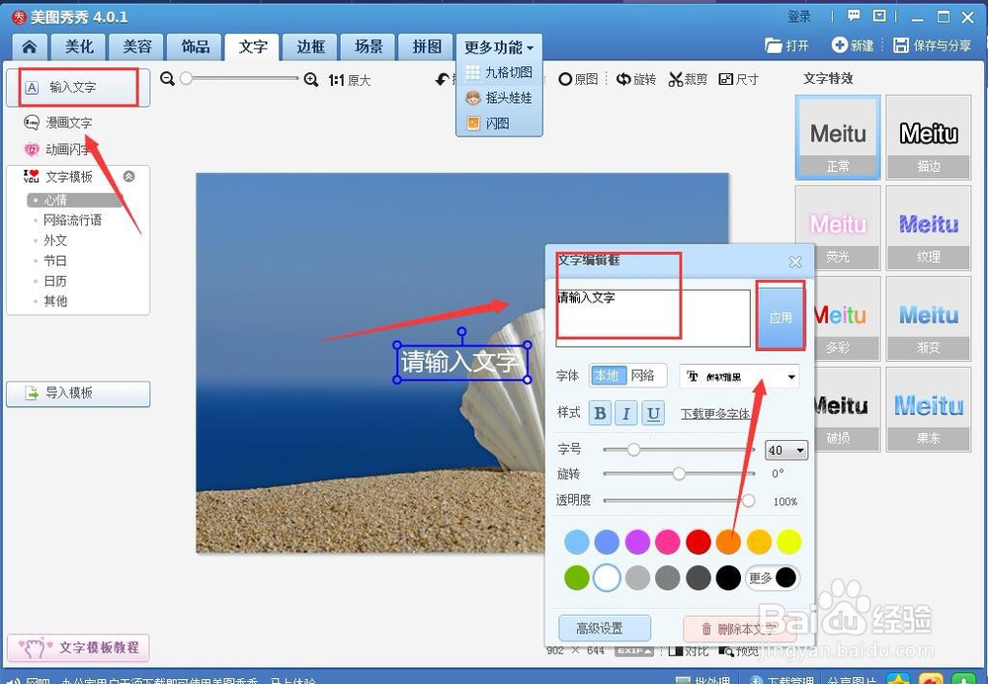988x684 pixels.
Task: Choose the 描边 outline text effect
Action: (x=929, y=137)
